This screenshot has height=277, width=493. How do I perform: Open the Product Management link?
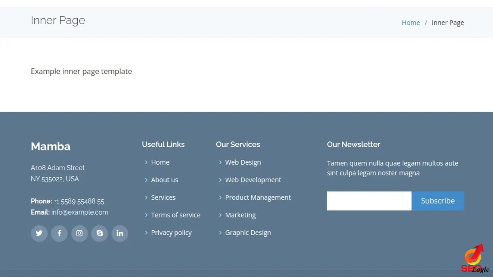(258, 197)
